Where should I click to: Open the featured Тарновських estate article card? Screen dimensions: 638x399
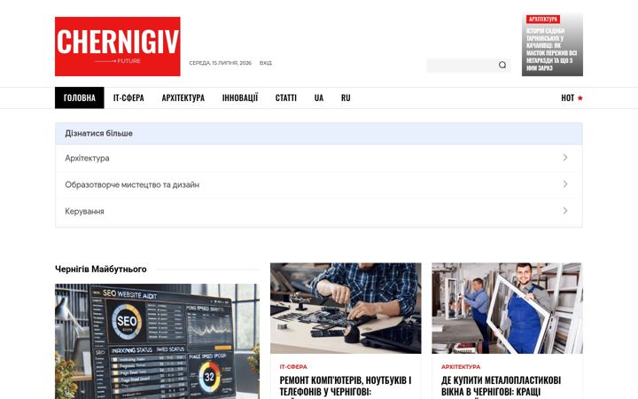point(552,44)
